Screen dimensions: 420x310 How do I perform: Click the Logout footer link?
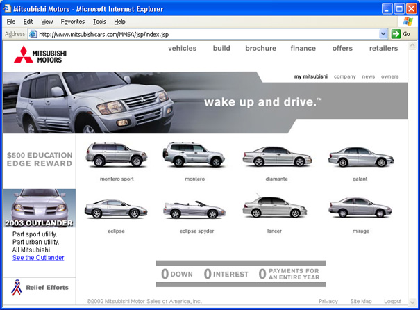pyautogui.click(x=392, y=301)
